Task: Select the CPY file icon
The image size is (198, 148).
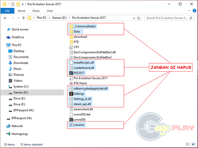Action: 71,47
